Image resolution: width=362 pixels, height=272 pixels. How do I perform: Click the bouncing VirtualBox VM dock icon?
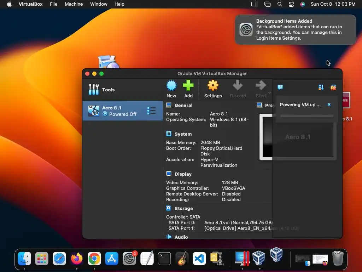click(276, 254)
